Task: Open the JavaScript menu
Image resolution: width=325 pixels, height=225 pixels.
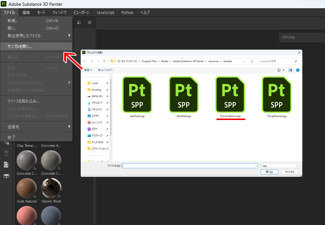Action: [x=105, y=12]
